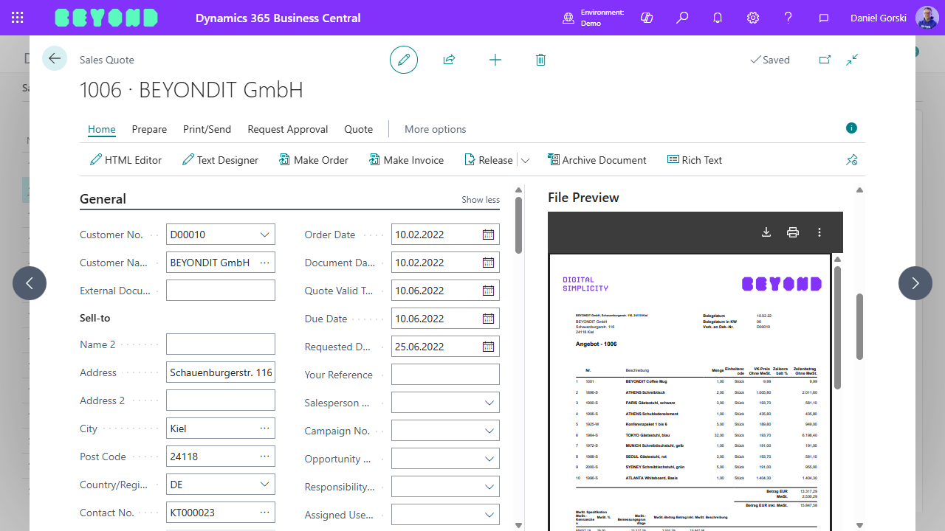
Task: Open the share icon
Action: pyautogui.click(x=449, y=60)
